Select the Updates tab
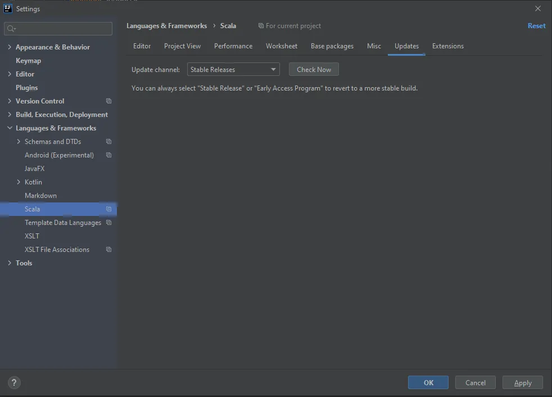552x397 pixels. click(x=406, y=46)
